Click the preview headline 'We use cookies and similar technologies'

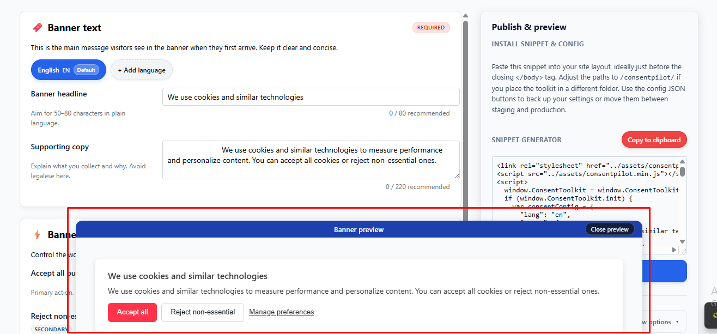(x=188, y=276)
